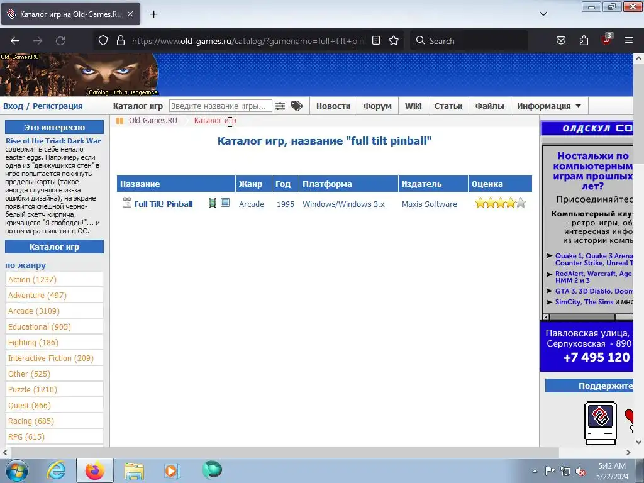Click the video filmstrip icon for Full Tilt! Pinball

(213, 203)
